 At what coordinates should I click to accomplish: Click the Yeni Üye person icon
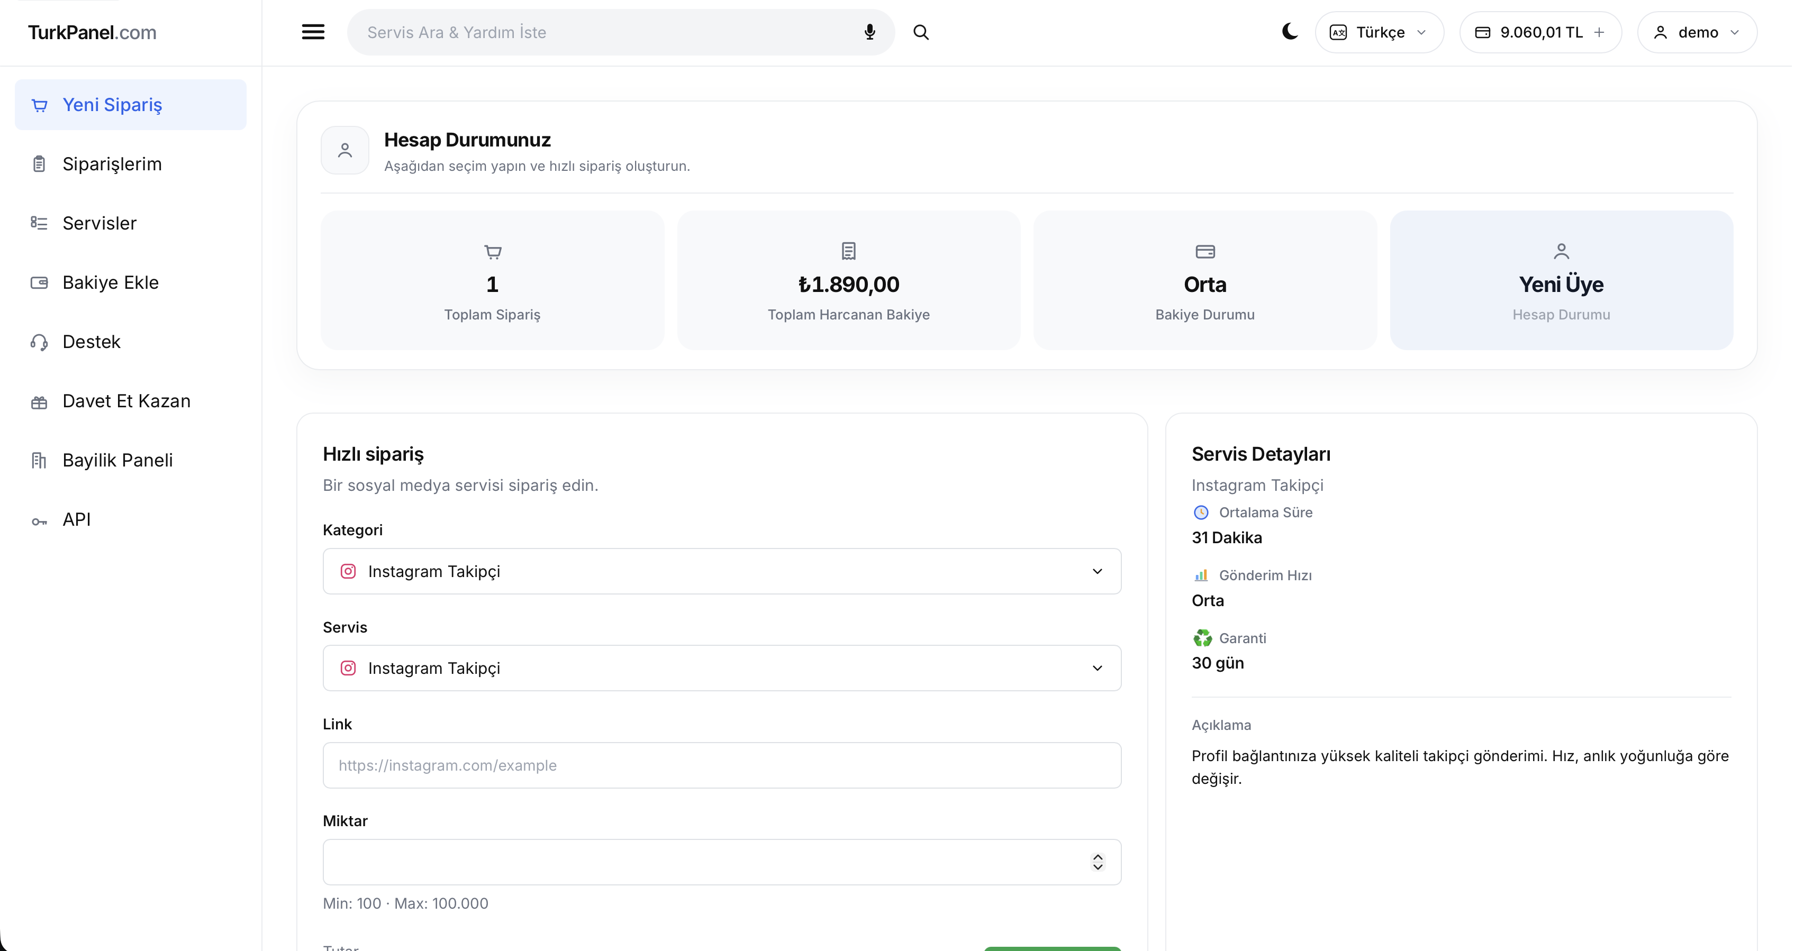click(1561, 251)
